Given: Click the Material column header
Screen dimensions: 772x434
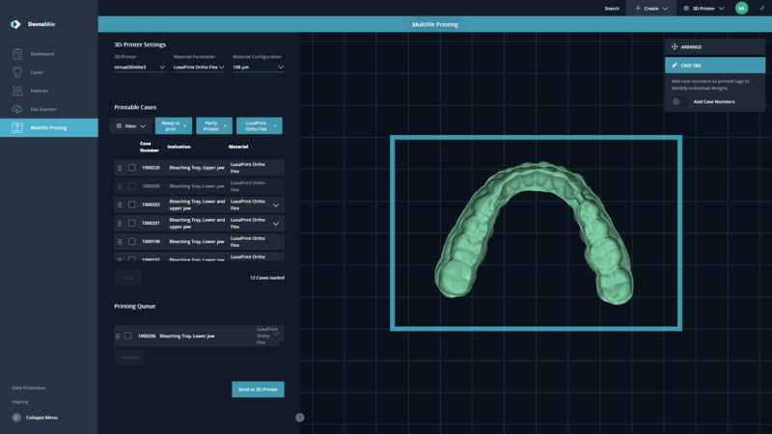Looking at the screenshot, I should (238, 147).
